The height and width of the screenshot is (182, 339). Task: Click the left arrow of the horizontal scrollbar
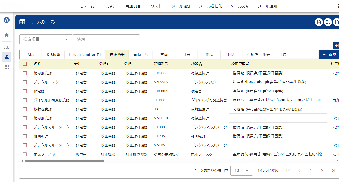(22, 161)
